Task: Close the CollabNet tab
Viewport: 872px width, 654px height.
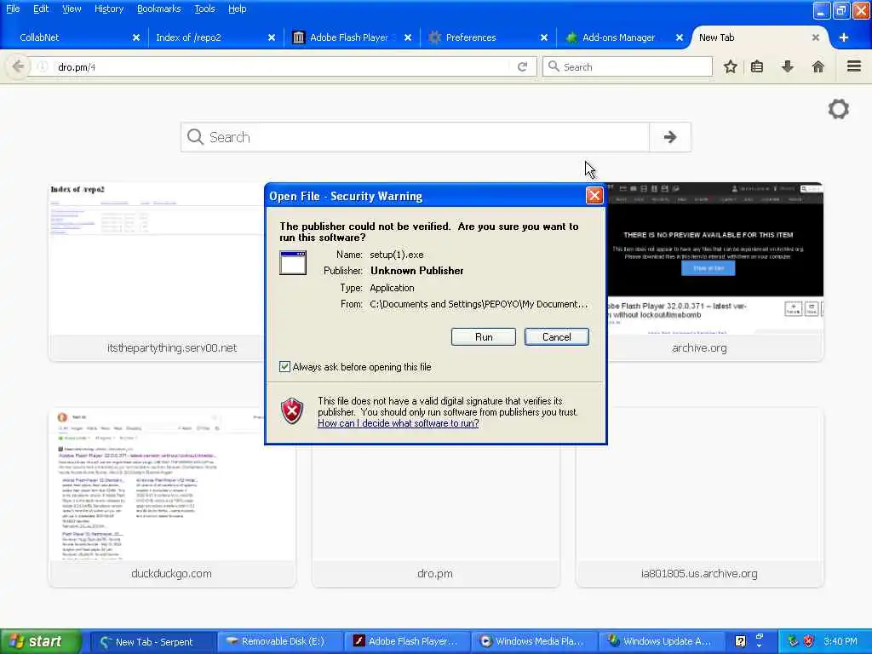Action: pos(136,37)
